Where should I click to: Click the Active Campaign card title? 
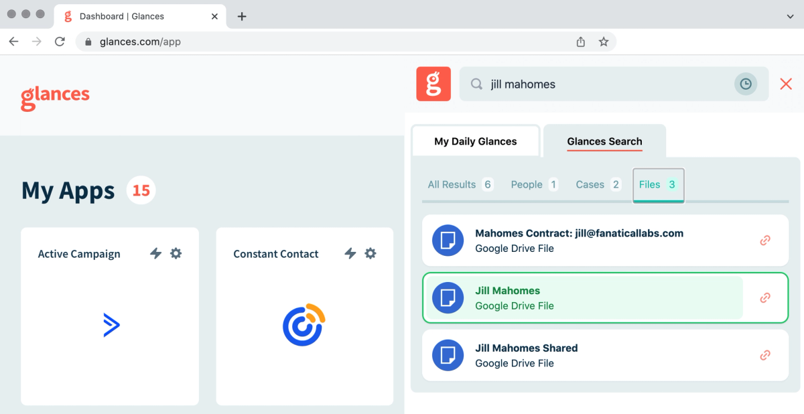coord(79,254)
